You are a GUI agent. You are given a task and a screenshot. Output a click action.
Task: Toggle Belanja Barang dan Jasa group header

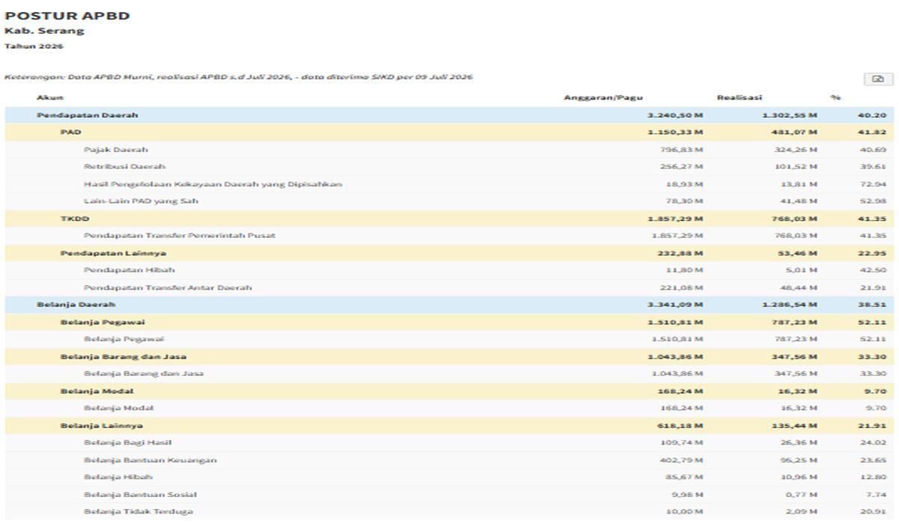(x=449, y=356)
